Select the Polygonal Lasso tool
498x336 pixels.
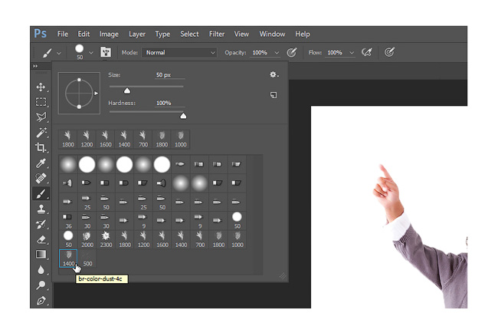coord(41,117)
